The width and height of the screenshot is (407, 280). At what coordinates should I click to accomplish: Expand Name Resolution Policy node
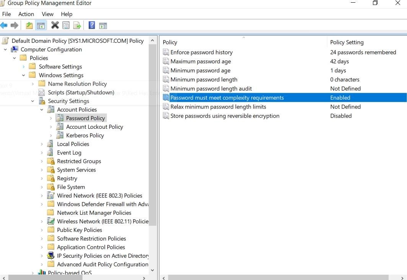tap(33, 84)
